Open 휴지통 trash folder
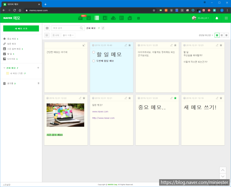The width and height of the screenshot is (231, 187). tap(10, 84)
